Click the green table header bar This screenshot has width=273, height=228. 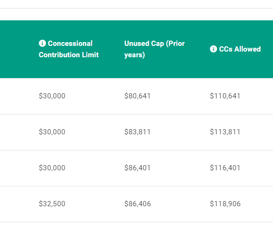point(136,49)
